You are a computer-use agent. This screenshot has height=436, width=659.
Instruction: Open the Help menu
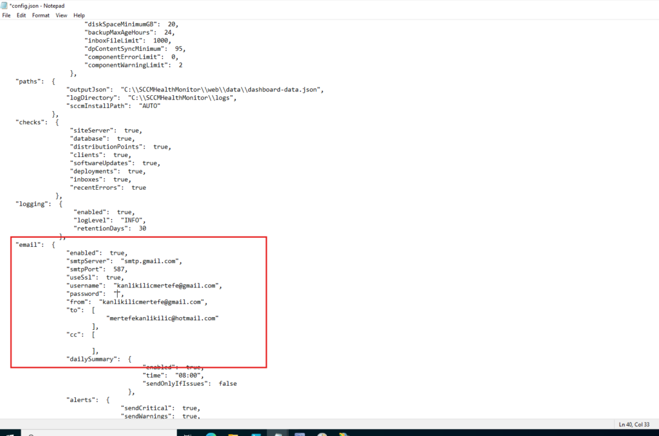(79, 15)
